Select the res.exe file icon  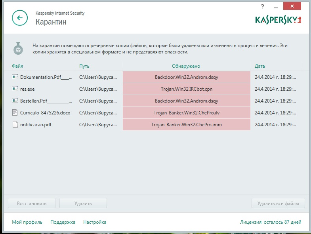pyautogui.click(x=15, y=89)
